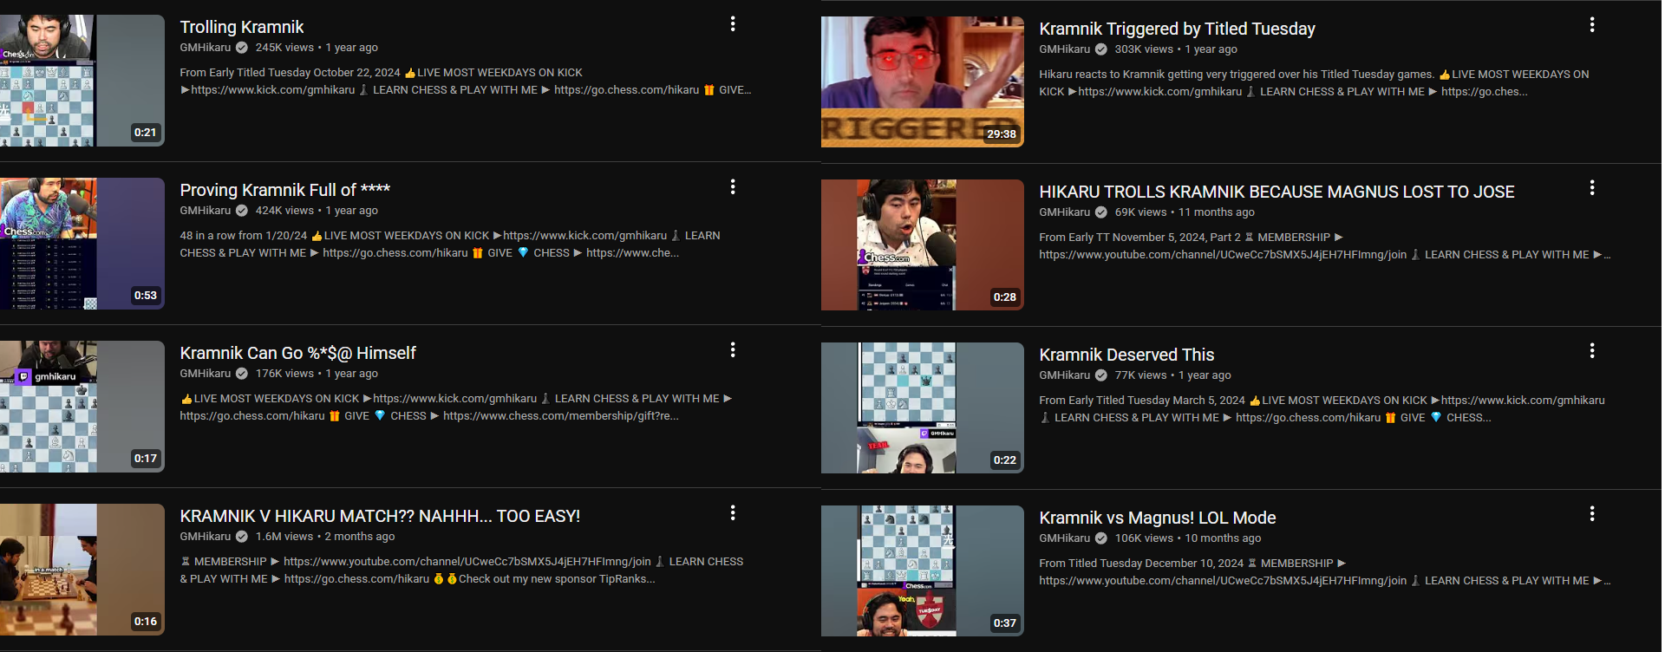This screenshot has width=1665, height=652.
Task: Click the '424K views' text
Action: 284,211
